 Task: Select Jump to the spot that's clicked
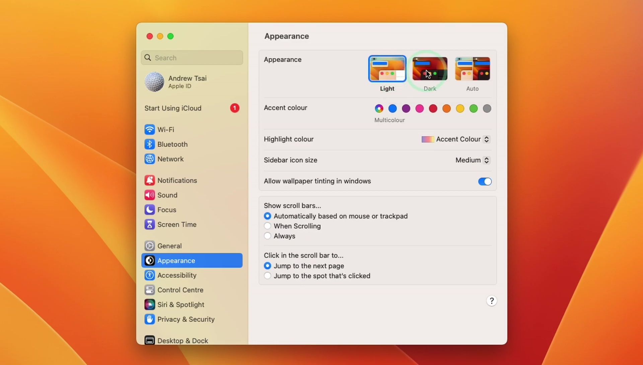pyautogui.click(x=267, y=276)
